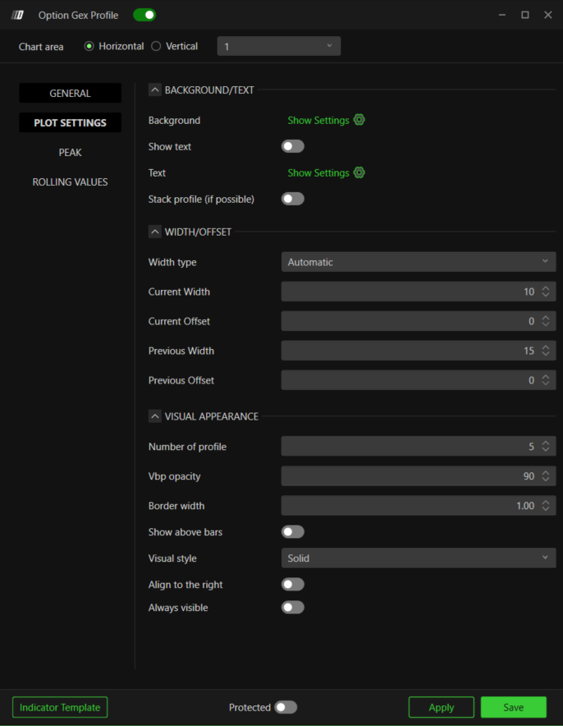The image size is (563, 726).
Task: Click the Current Width stepper arrows
Action: click(546, 292)
